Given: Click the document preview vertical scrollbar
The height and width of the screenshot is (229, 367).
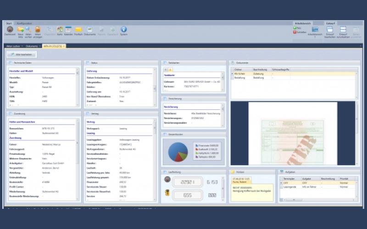Looking at the screenshot, I should pos(357,133).
